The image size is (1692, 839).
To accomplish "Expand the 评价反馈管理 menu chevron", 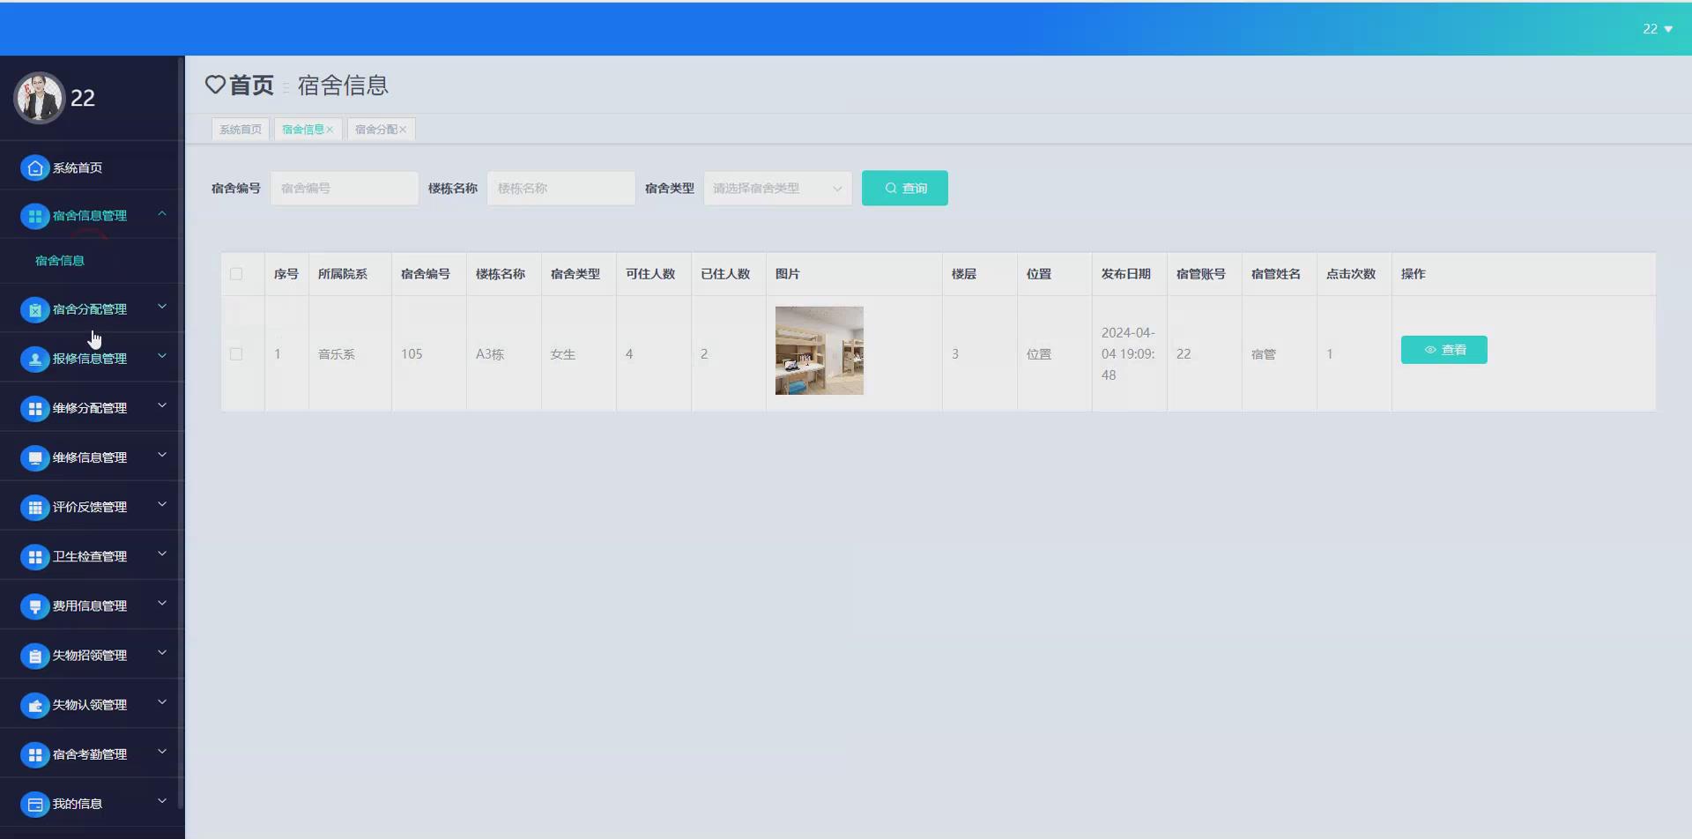I will 162,504.
